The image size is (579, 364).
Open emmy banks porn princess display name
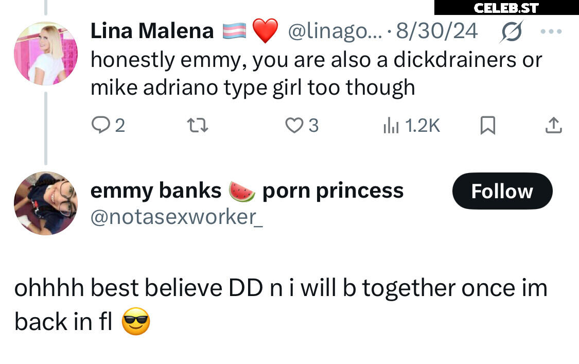(x=247, y=191)
